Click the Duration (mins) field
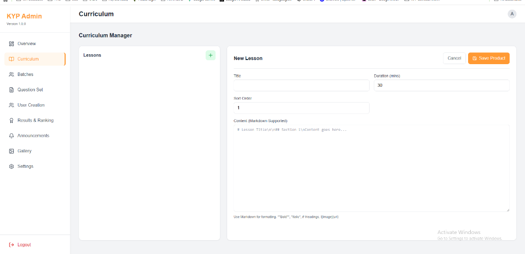The image size is (525, 254). click(x=441, y=86)
